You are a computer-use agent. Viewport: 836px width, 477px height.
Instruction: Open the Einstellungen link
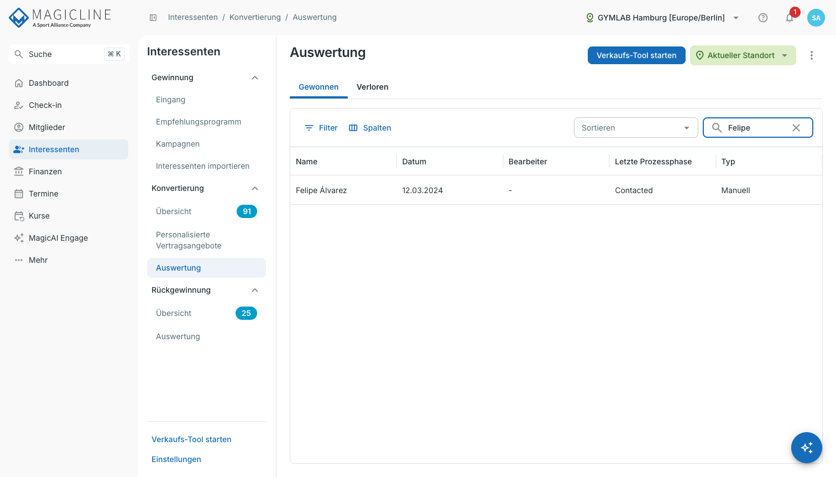[x=176, y=459]
